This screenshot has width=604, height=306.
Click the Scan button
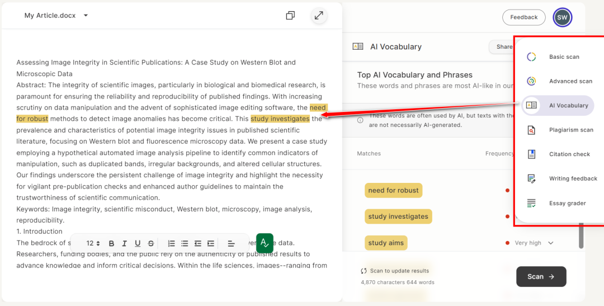pyautogui.click(x=541, y=276)
